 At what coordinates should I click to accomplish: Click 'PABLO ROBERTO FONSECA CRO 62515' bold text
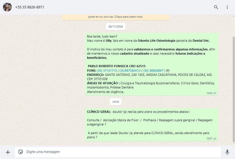(x=117, y=66)
